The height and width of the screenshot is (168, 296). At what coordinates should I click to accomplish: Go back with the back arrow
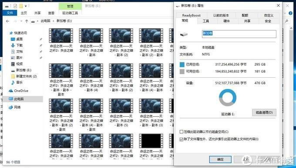click(x=7, y=21)
